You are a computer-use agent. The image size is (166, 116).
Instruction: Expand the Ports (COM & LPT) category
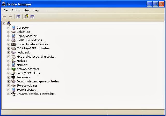[9, 73]
